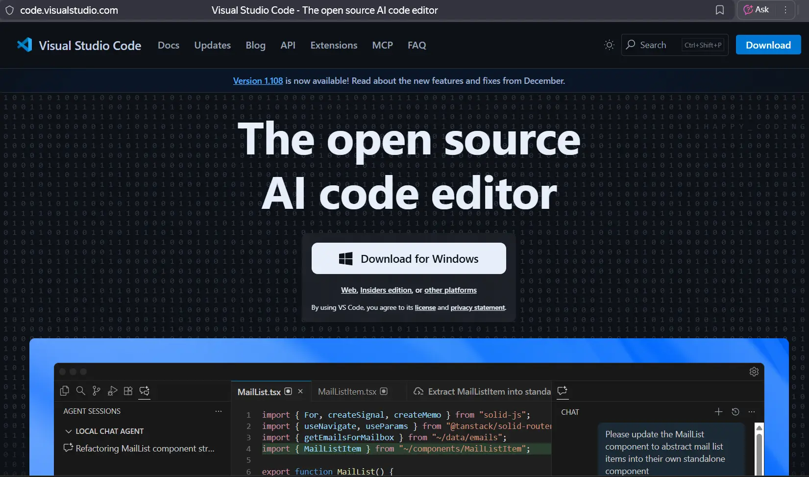Open the FAQ nav link
Viewport: 809px width, 477px height.
point(417,45)
